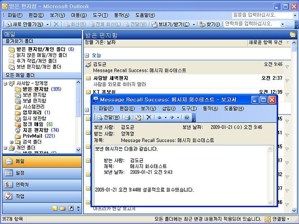This screenshot has height=224, width=299.
Task: Open the contact search dropdown arrow
Action: [x=283, y=24]
